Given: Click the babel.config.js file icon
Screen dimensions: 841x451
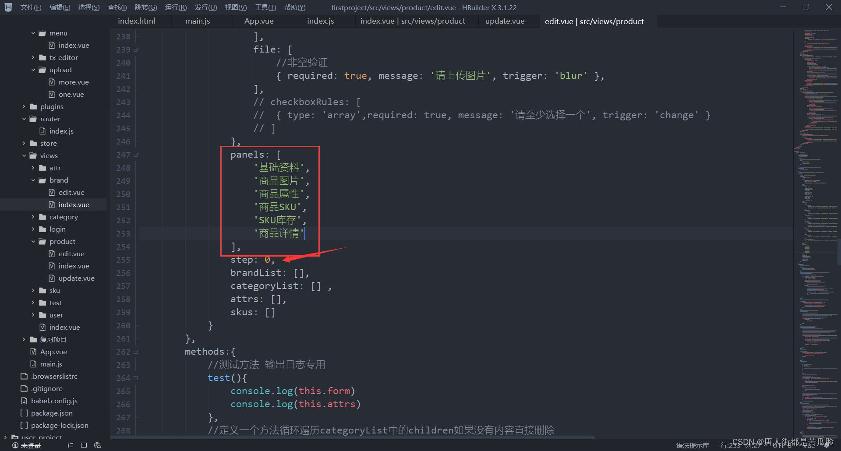Looking at the screenshot, I should (24, 401).
